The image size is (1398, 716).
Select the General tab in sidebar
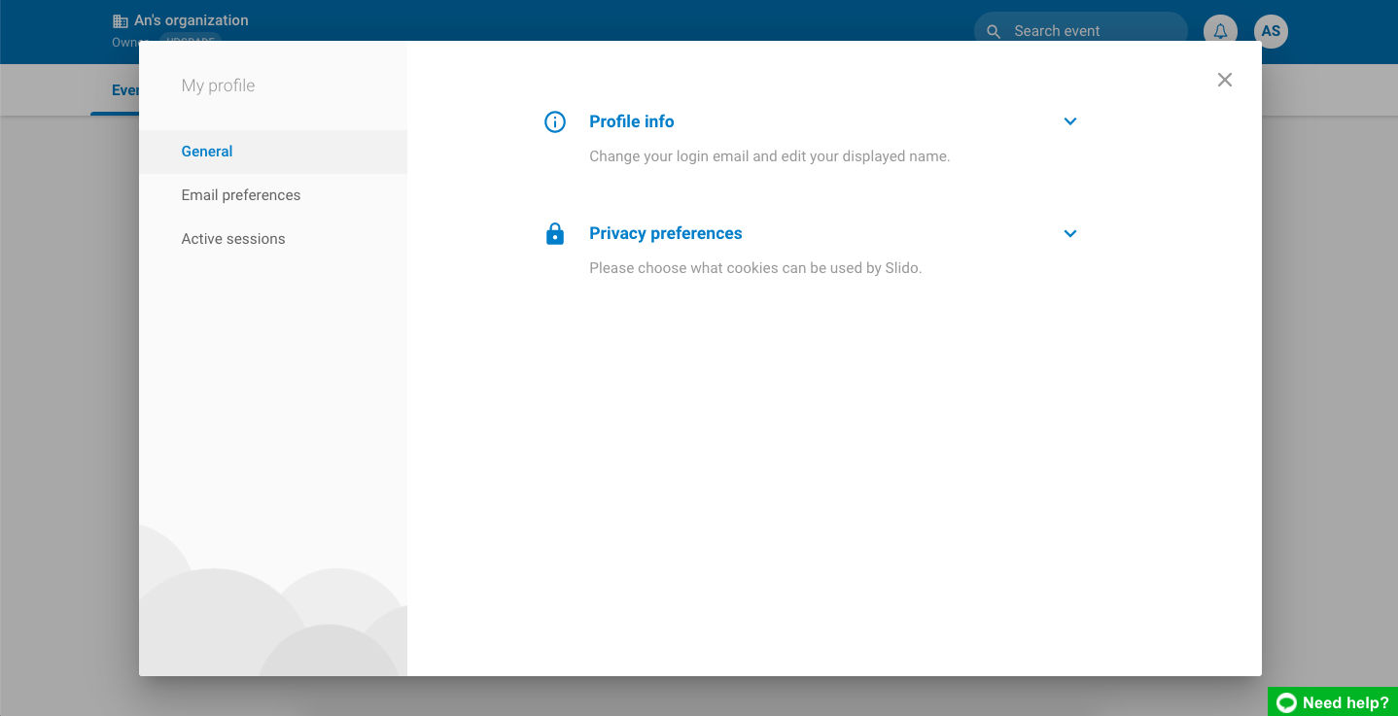273,152
